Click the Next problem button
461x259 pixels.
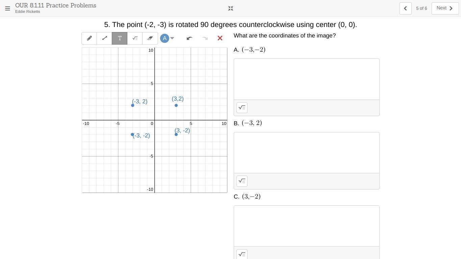(445, 8)
